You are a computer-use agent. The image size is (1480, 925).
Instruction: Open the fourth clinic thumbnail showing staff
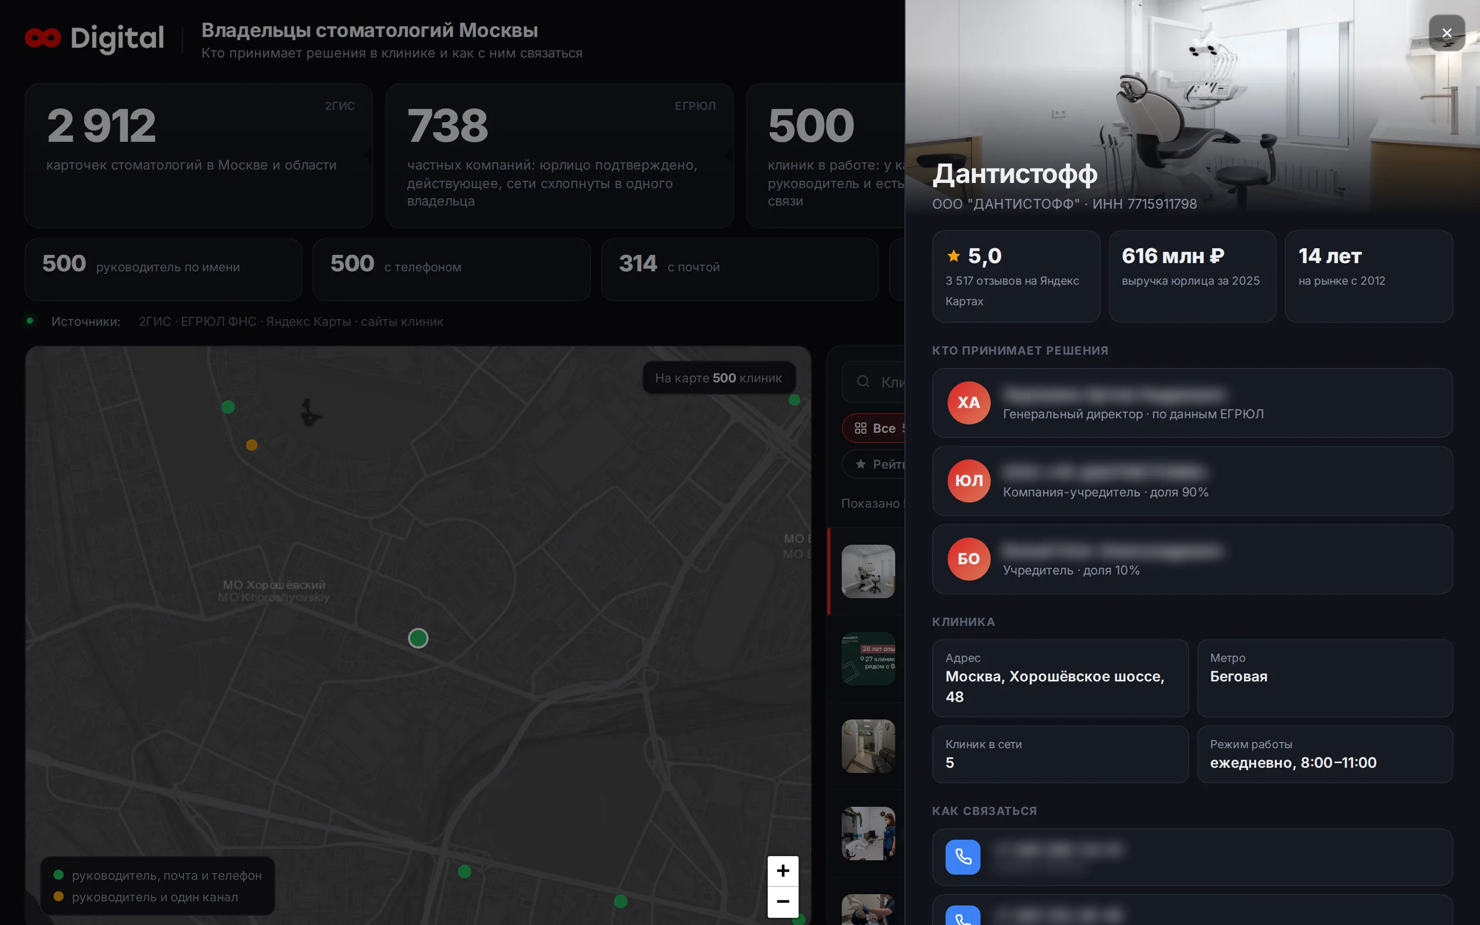tap(868, 834)
